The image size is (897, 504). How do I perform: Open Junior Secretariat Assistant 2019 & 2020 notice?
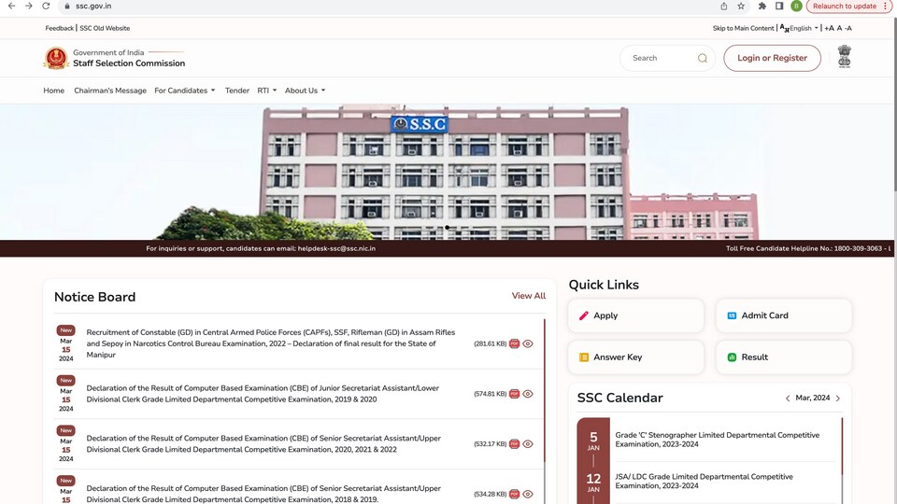coord(263,394)
